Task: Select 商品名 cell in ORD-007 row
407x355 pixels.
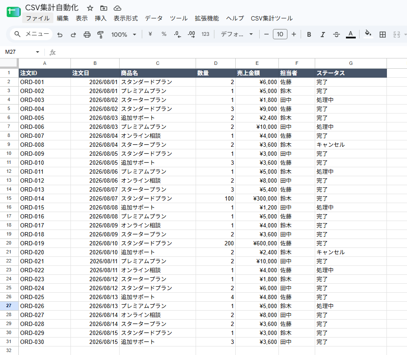Action: click(158, 136)
